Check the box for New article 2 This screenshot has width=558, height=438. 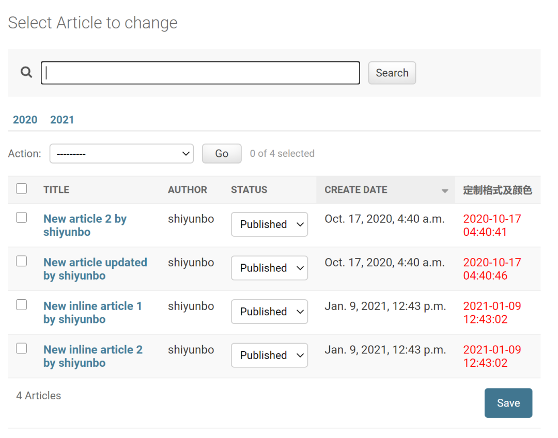click(21, 217)
